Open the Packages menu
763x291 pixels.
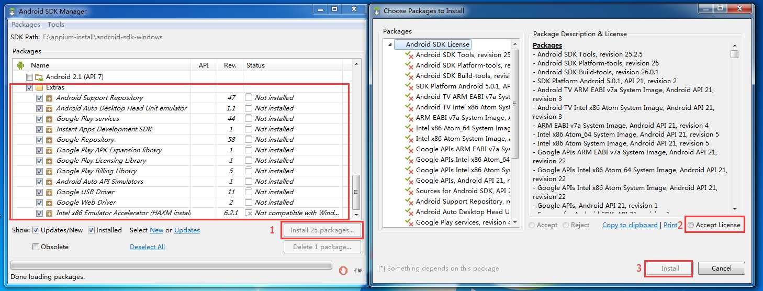click(x=26, y=25)
